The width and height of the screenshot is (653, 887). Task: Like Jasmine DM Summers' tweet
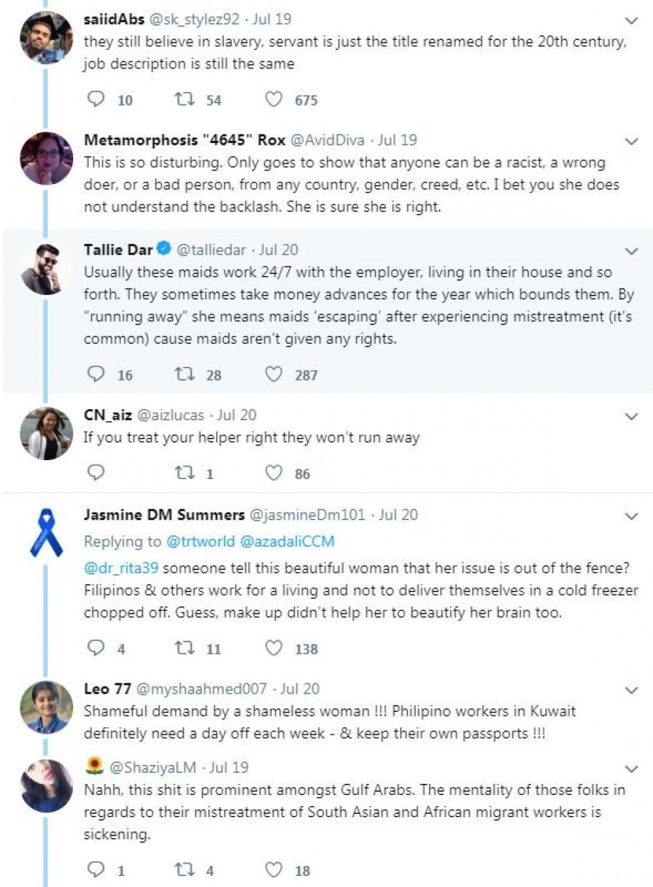click(274, 648)
